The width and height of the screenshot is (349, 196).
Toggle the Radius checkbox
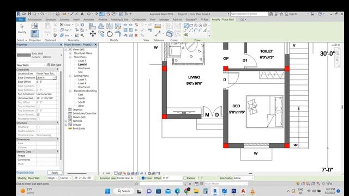click(185, 178)
